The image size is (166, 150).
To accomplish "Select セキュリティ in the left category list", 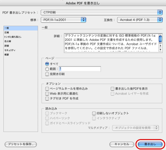I will tap(21, 50).
